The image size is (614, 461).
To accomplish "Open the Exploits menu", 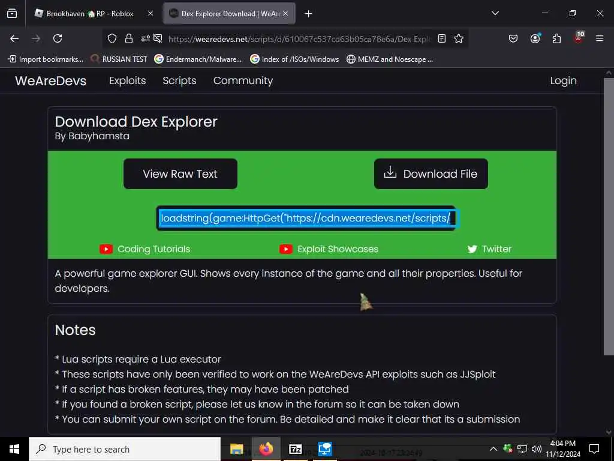I will tap(128, 81).
